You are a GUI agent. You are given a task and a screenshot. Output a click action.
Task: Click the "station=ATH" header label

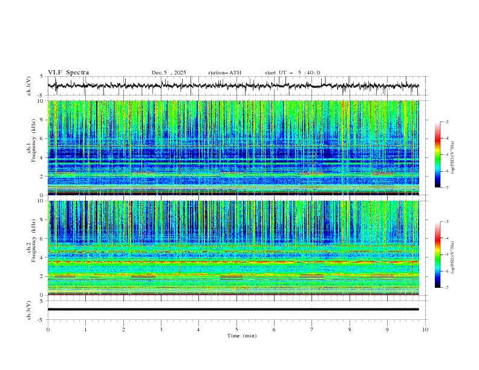coord(224,73)
